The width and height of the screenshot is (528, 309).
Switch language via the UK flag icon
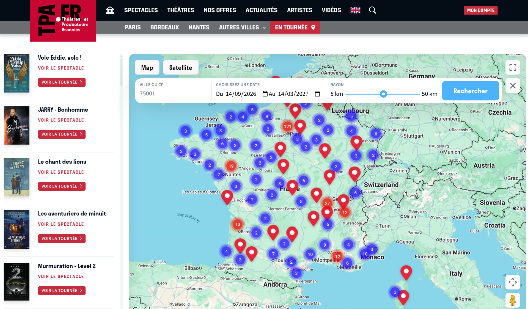tap(355, 10)
